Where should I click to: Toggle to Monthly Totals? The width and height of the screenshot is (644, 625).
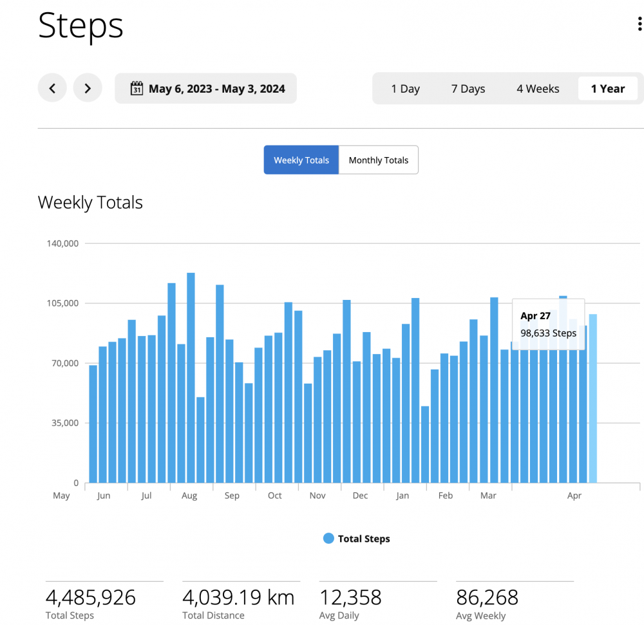(x=378, y=160)
